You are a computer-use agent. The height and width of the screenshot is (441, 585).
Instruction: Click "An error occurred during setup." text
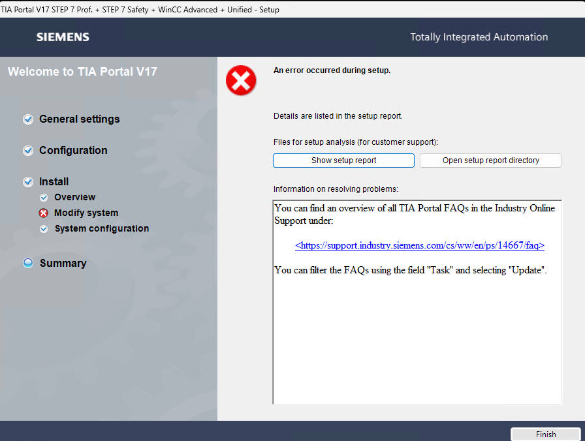pos(332,70)
